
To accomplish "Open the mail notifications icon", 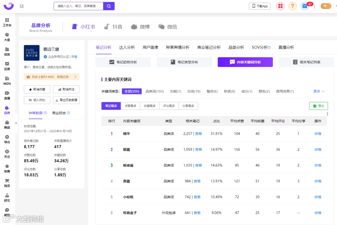I will tap(305, 6).
